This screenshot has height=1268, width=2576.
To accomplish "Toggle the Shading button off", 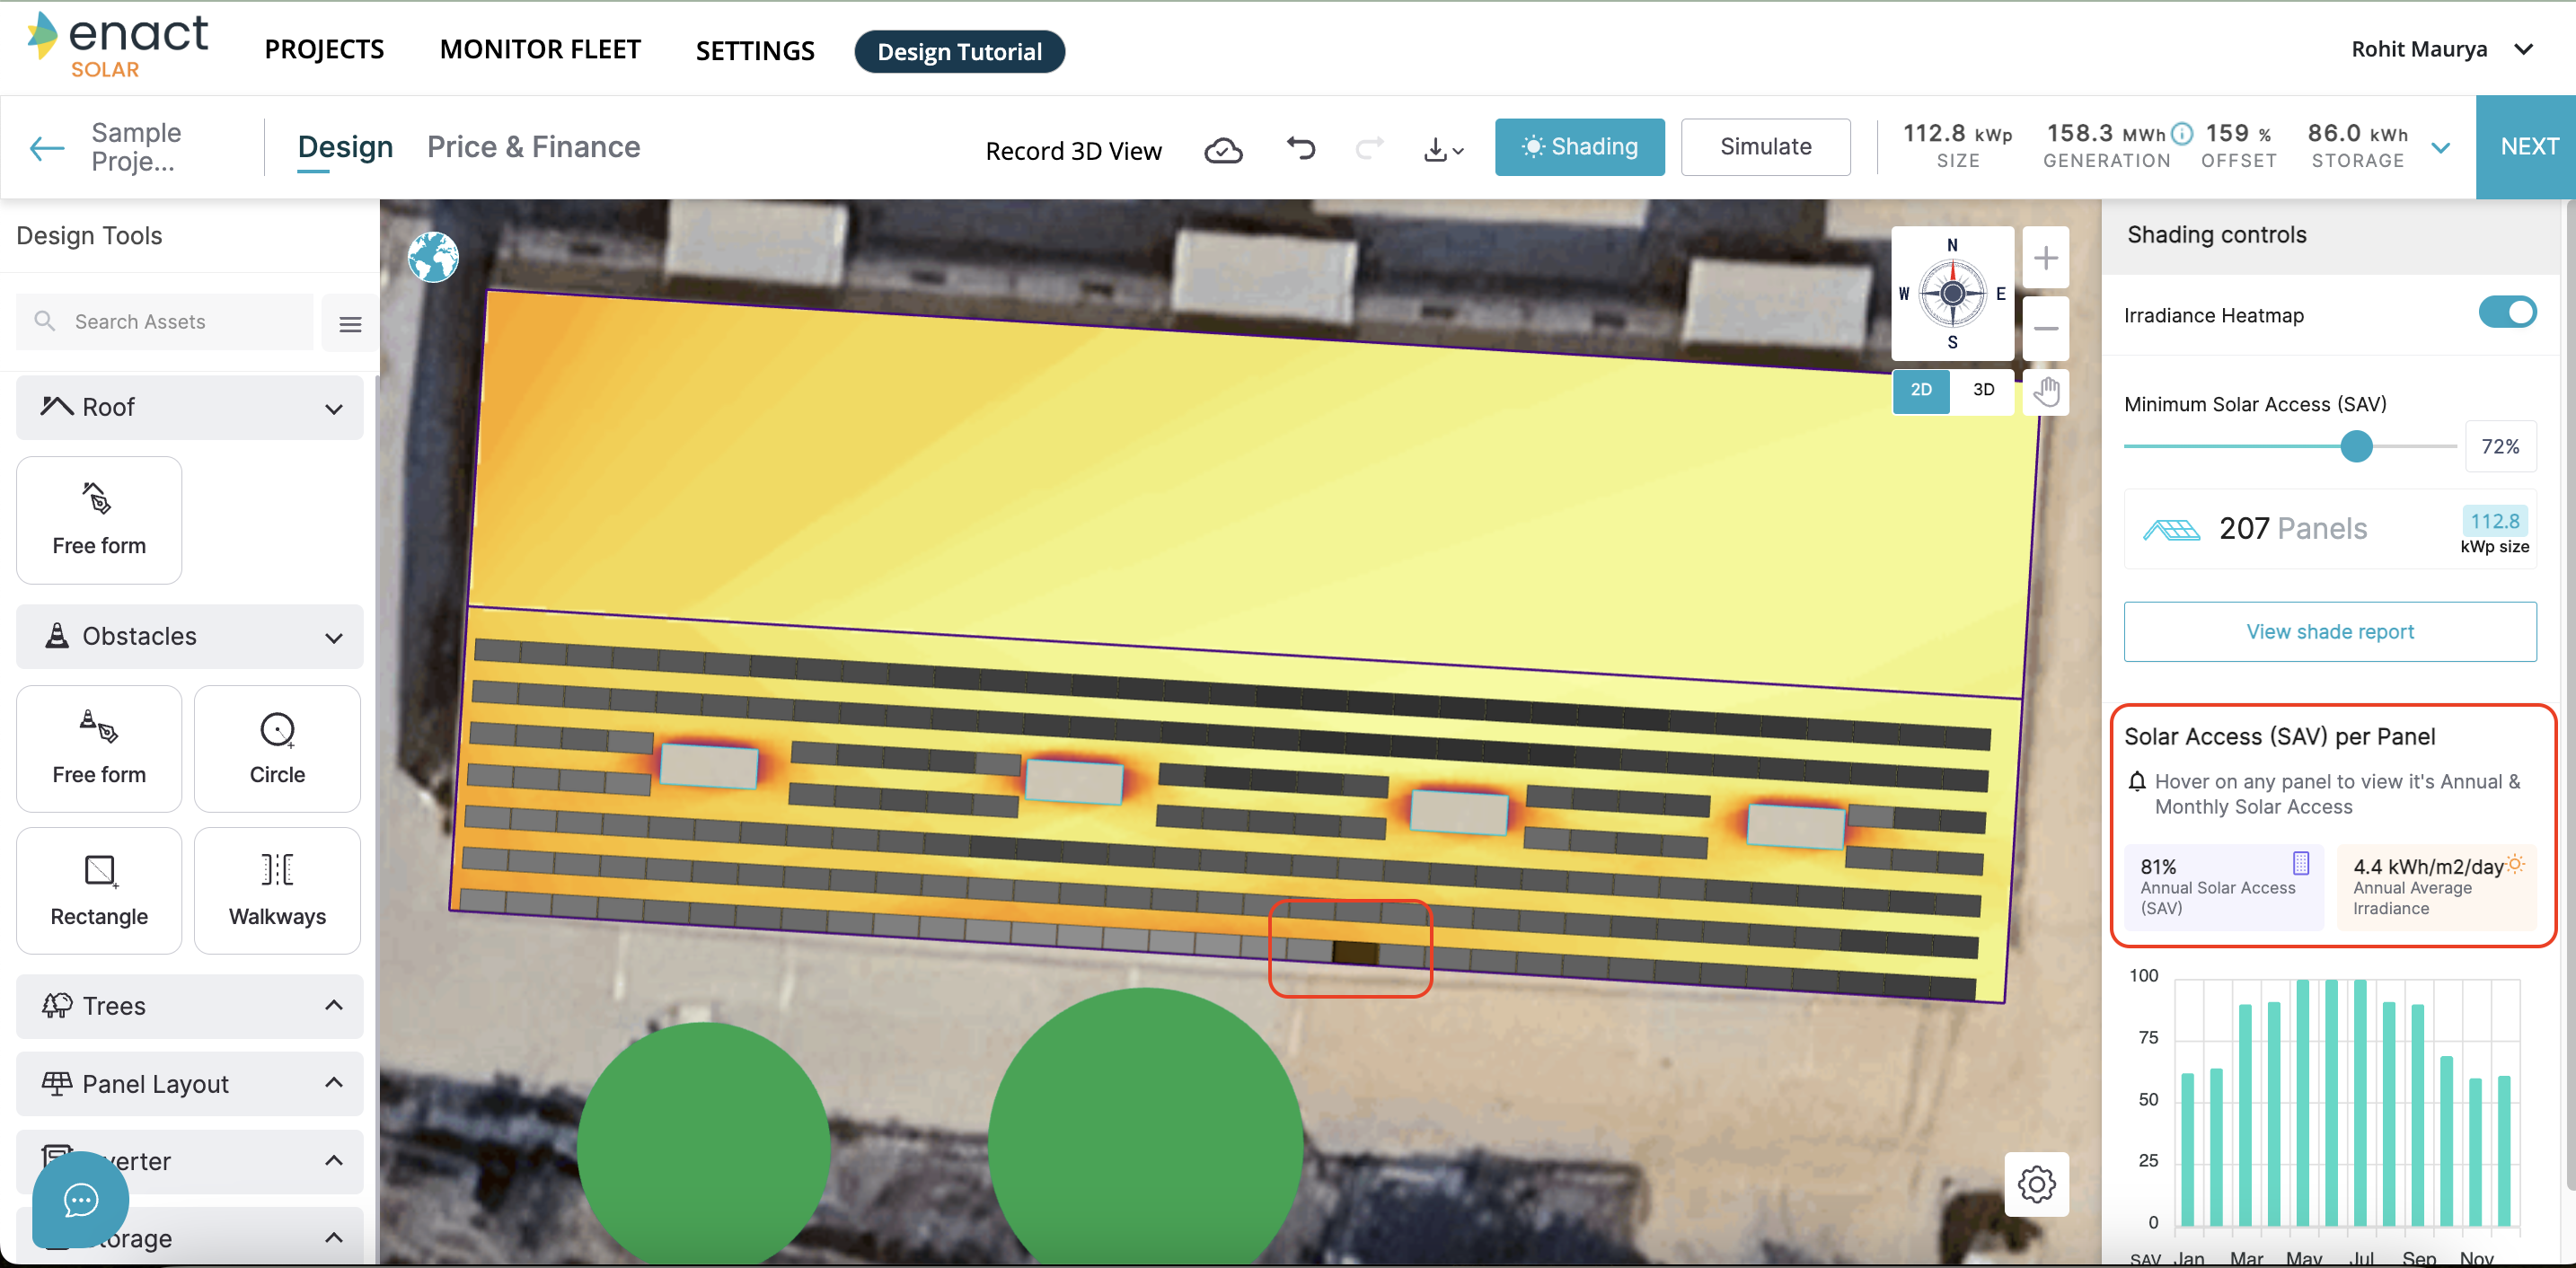I will pos(1579,147).
